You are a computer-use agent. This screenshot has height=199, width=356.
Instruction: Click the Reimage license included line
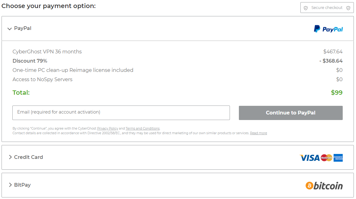point(73,70)
